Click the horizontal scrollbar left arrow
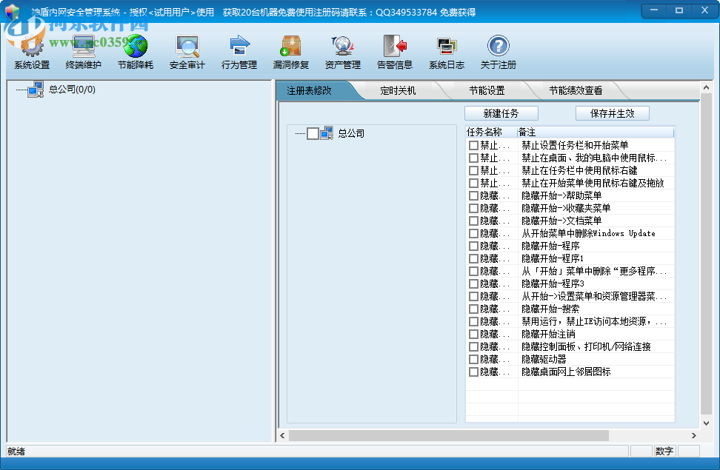 (x=282, y=435)
